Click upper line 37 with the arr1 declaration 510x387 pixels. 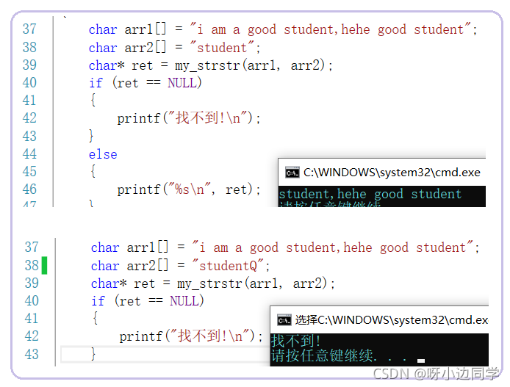point(283,29)
